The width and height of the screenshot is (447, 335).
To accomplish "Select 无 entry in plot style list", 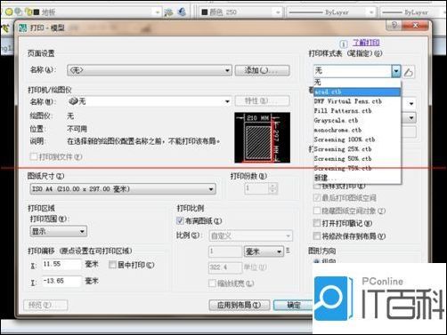I will [x=357, y=82].
